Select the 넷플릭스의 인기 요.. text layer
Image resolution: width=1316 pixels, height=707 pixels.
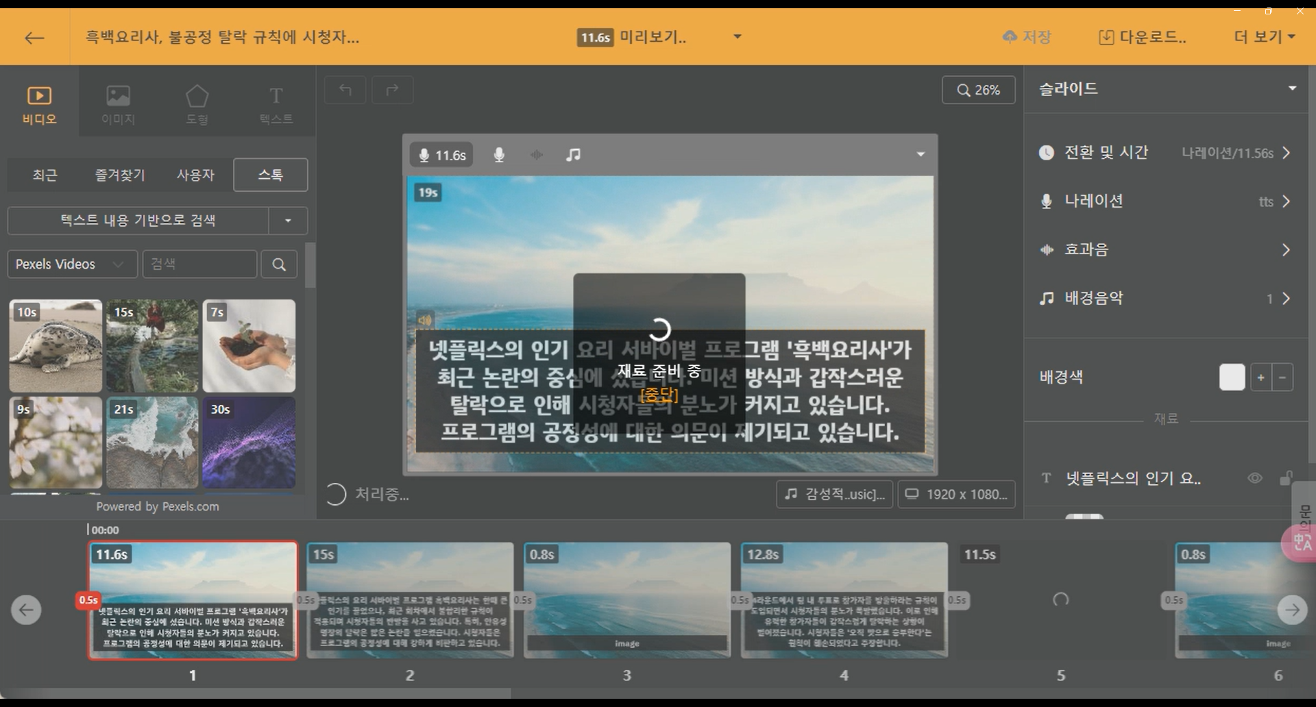click(1133, 478)
